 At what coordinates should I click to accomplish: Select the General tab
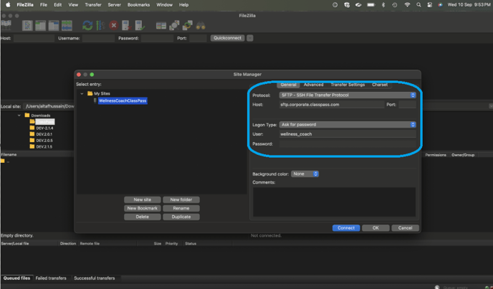click(288, 85)
